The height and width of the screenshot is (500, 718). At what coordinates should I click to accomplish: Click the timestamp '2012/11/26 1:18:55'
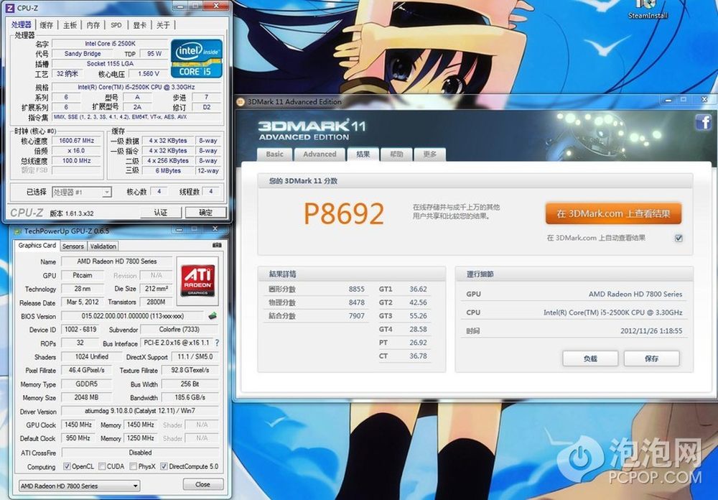[x=651, y=331]
